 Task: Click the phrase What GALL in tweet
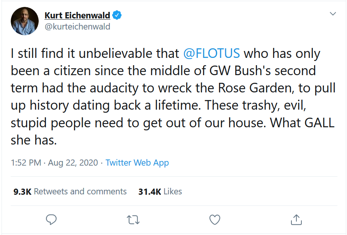point(302,122)
